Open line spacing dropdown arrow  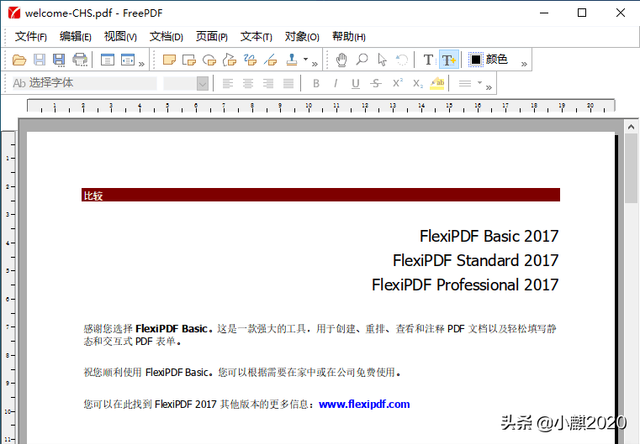[480, 83]
